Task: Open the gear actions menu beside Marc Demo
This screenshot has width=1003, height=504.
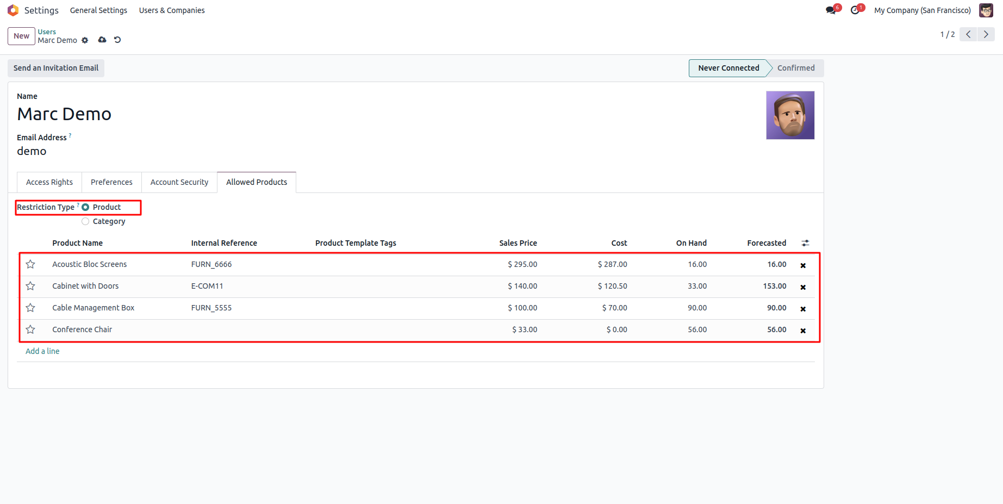Action: (85, 40)
